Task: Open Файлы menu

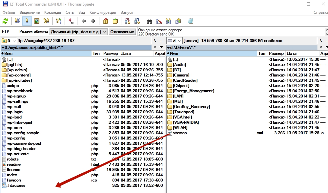Action: (9, 12)
